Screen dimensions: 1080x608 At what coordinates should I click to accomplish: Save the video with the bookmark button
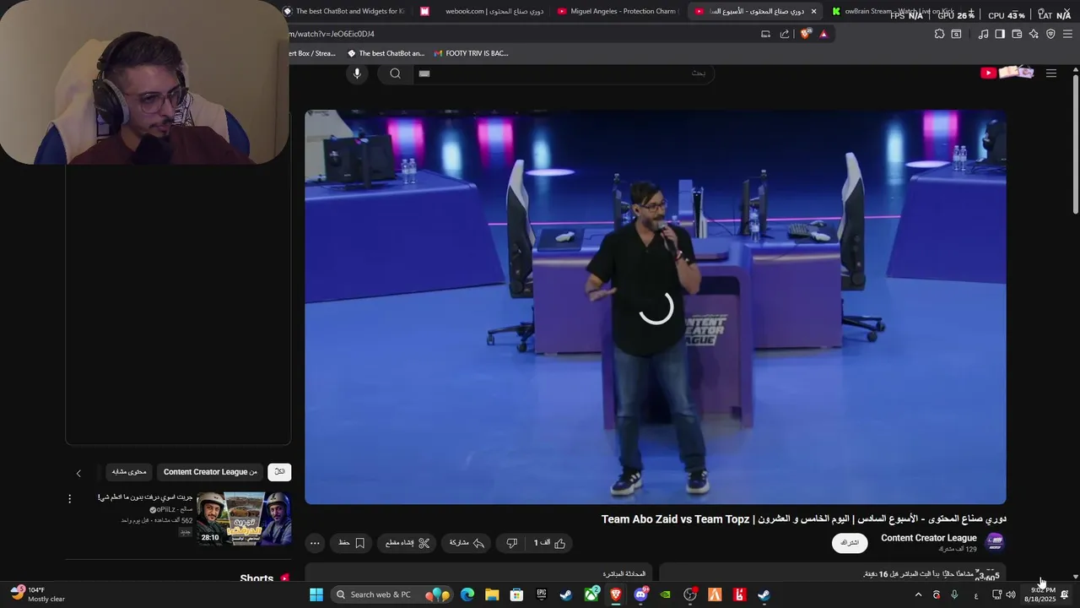point(351,543)
